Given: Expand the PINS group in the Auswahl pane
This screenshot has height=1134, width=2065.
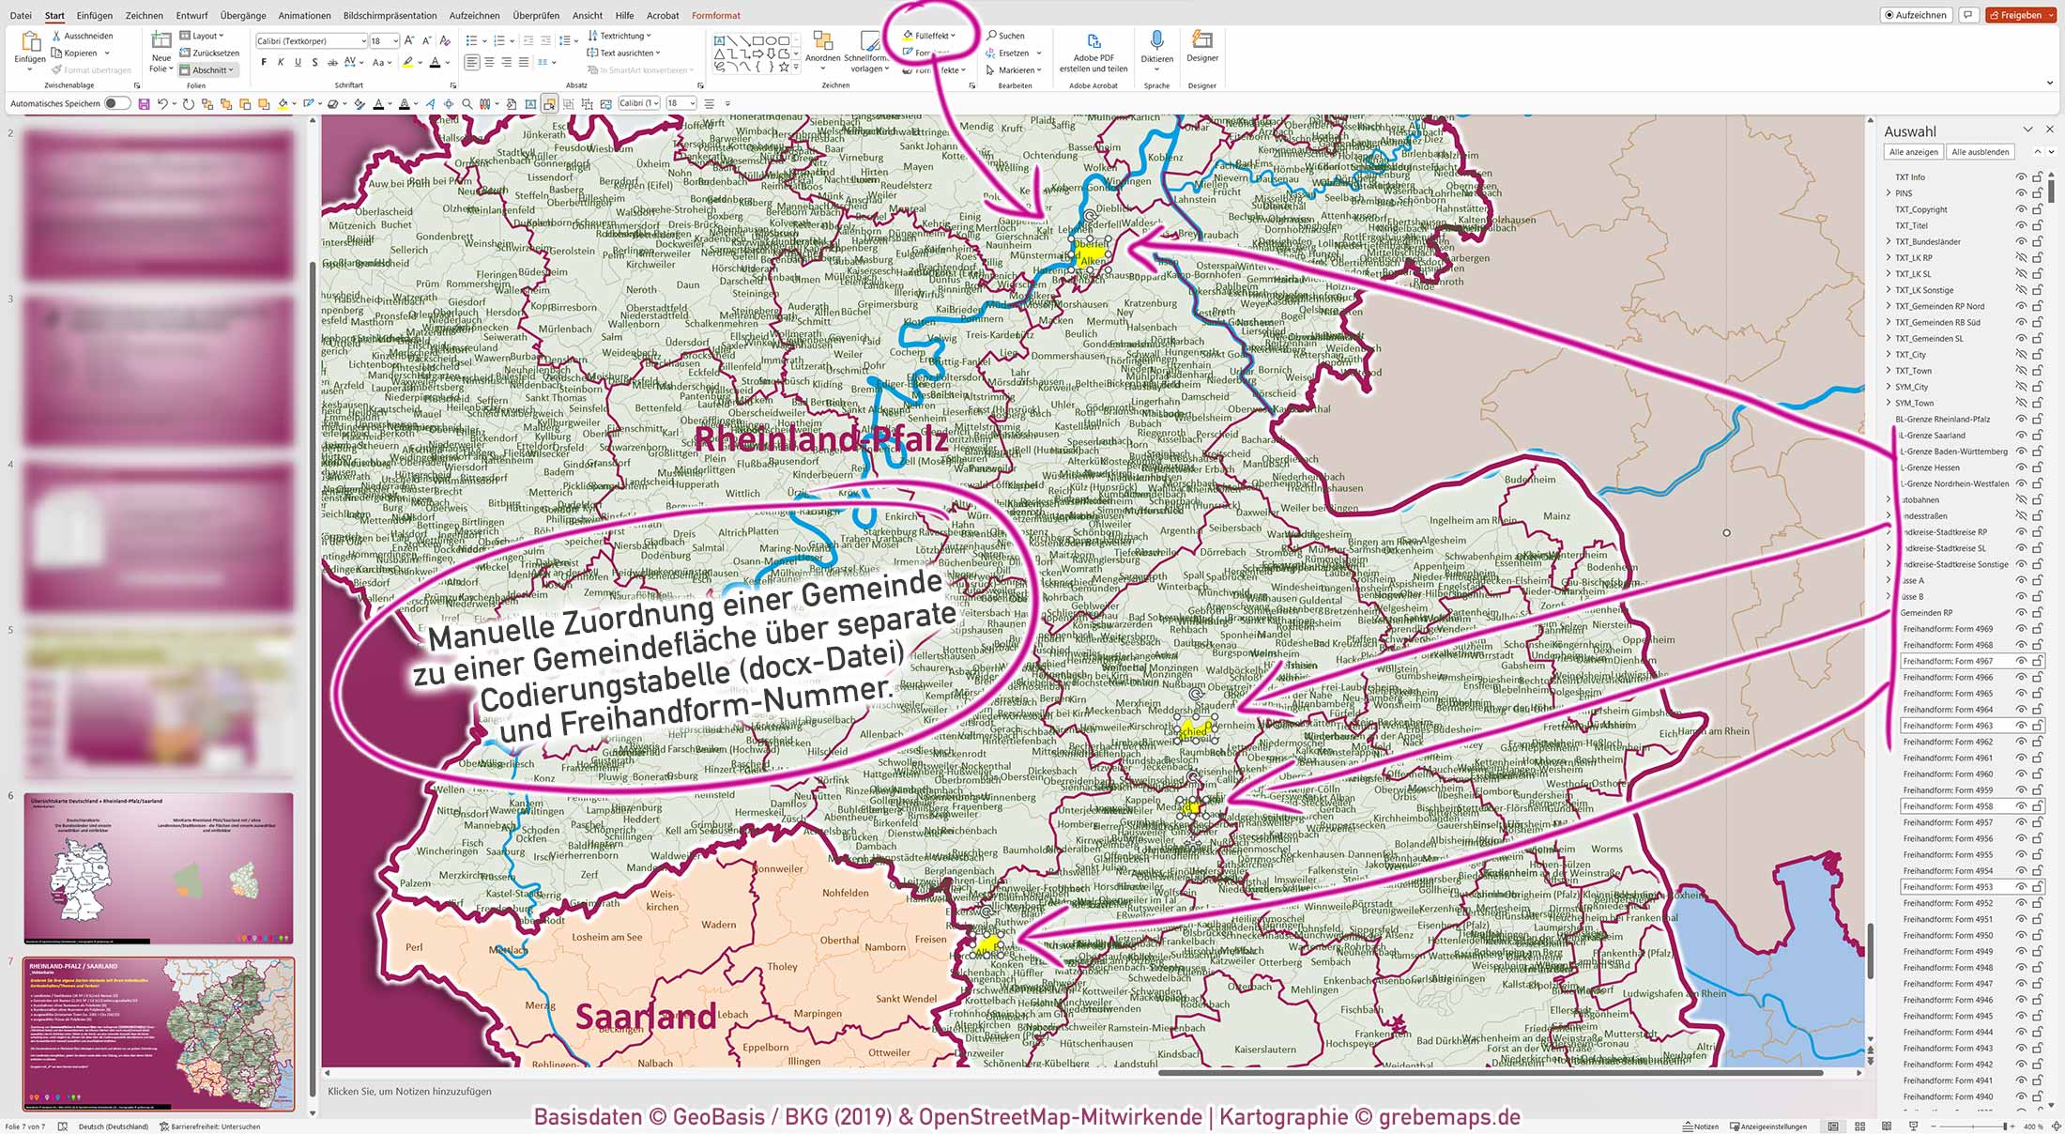Looking at the screenshot, I should (x=1889, y=192).
